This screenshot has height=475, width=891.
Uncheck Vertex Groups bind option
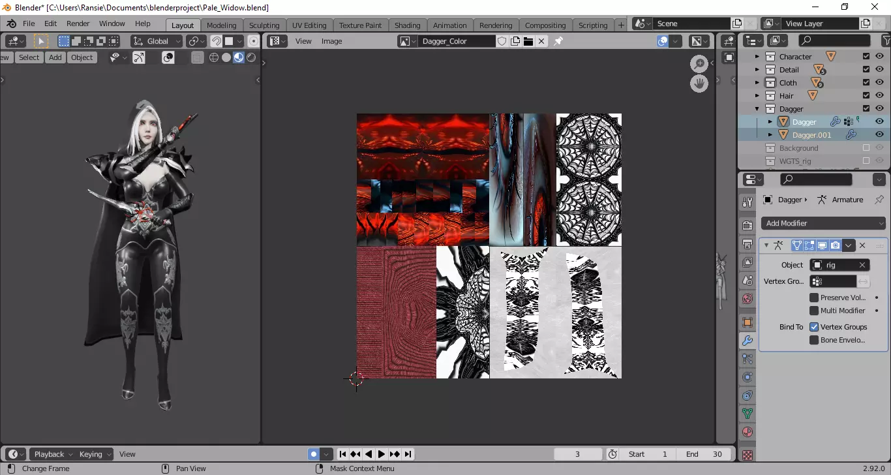coord(814,327)
